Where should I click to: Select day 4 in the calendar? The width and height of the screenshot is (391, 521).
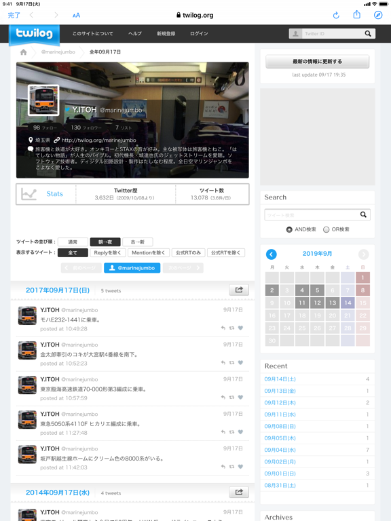click(x=302, y=290)
